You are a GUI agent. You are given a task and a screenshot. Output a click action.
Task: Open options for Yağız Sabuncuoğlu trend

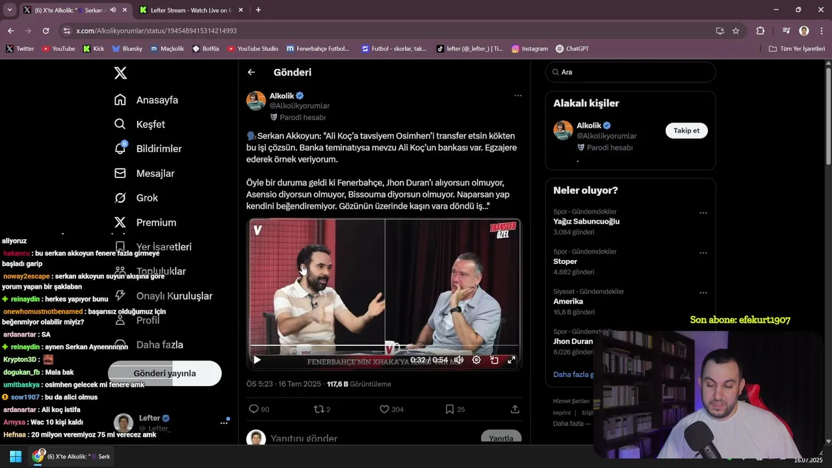[703, 213]
